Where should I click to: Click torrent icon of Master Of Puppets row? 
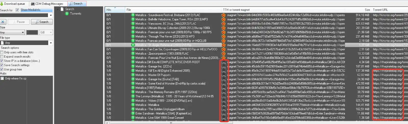tap(133, 75)
